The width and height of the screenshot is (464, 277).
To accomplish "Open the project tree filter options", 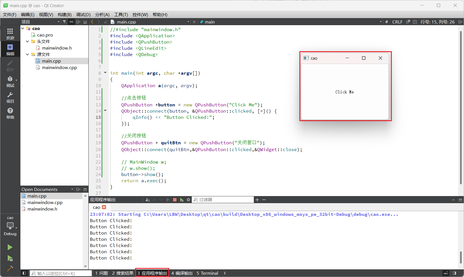I will coord(65,22).
